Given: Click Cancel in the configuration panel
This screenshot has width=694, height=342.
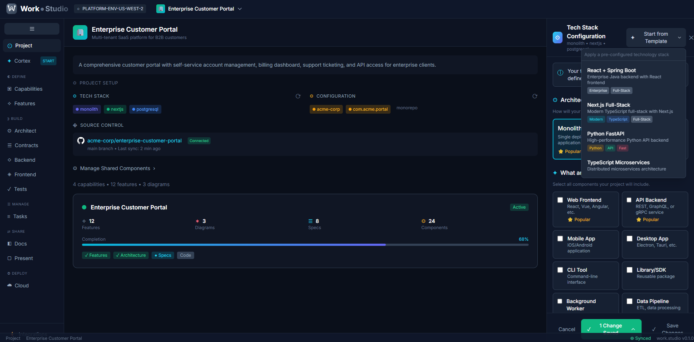Looking at the screenshot, I should (x=567, y=329).
